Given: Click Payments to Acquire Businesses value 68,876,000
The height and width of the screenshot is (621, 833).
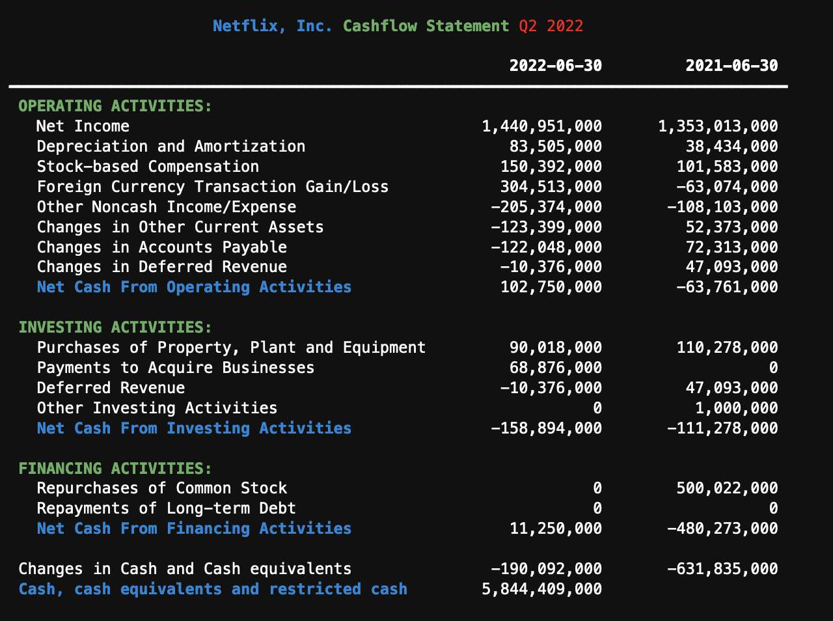Looking at the screenshot, I should point(555,368).
